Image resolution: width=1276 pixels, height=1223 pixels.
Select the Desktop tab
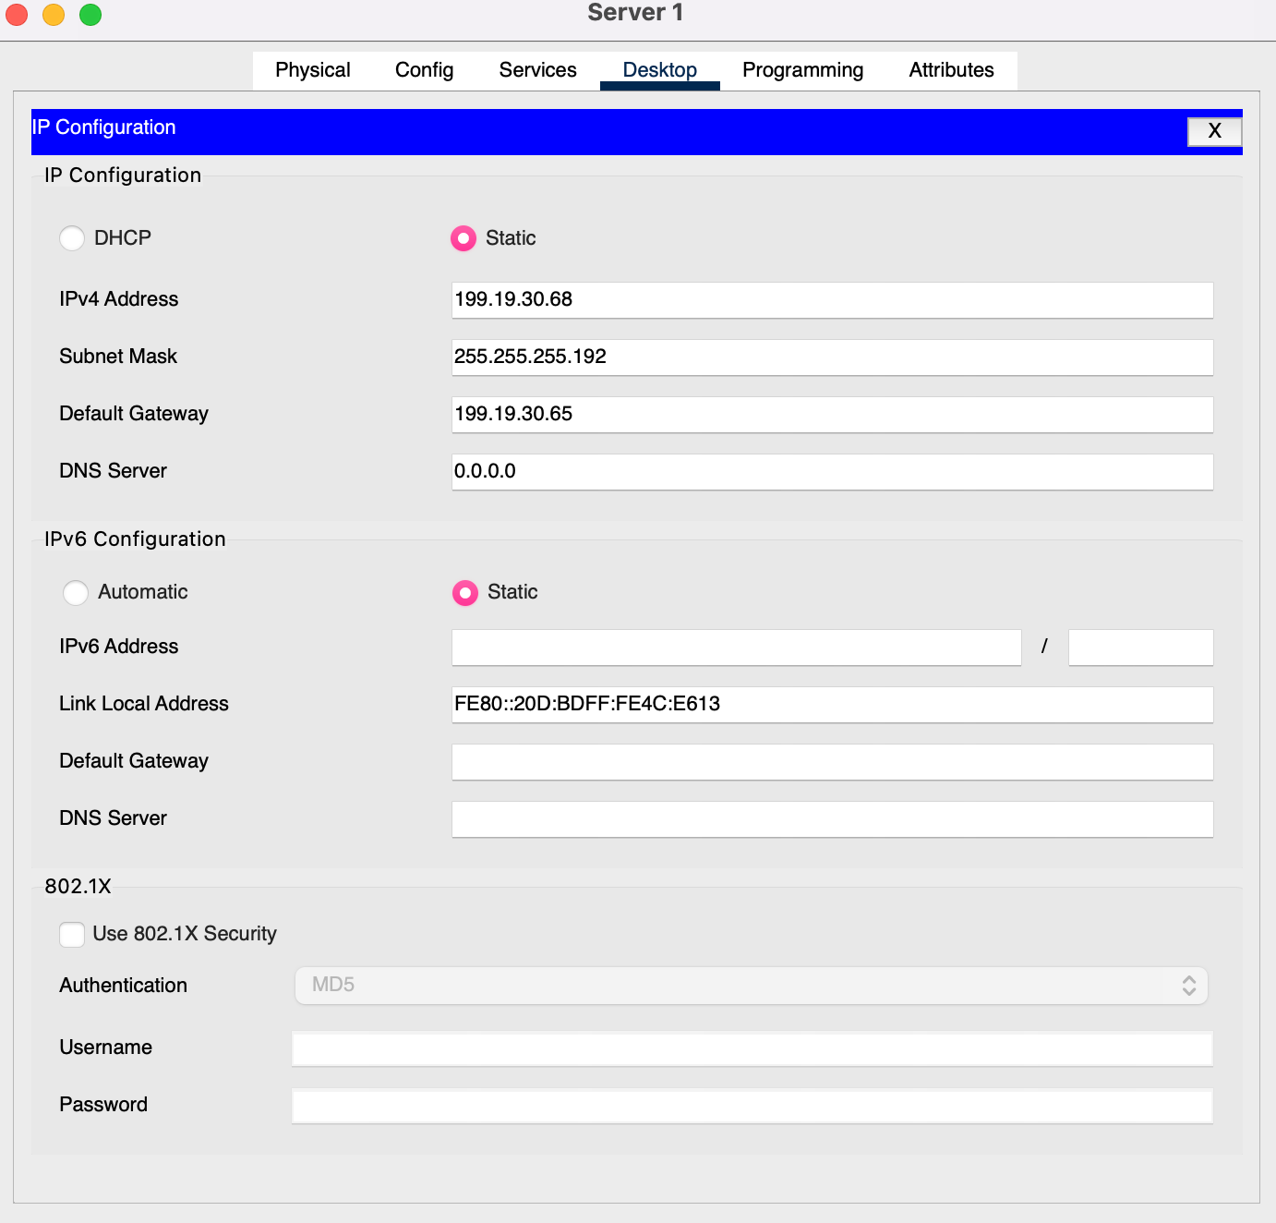pyautogui.click(x=659, y=70)
